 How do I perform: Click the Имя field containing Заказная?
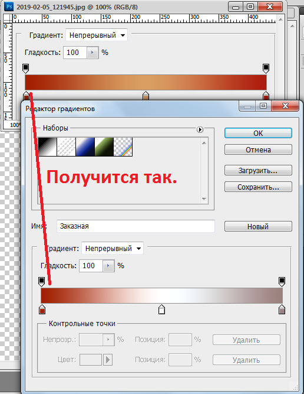click(x=136, y=226)
